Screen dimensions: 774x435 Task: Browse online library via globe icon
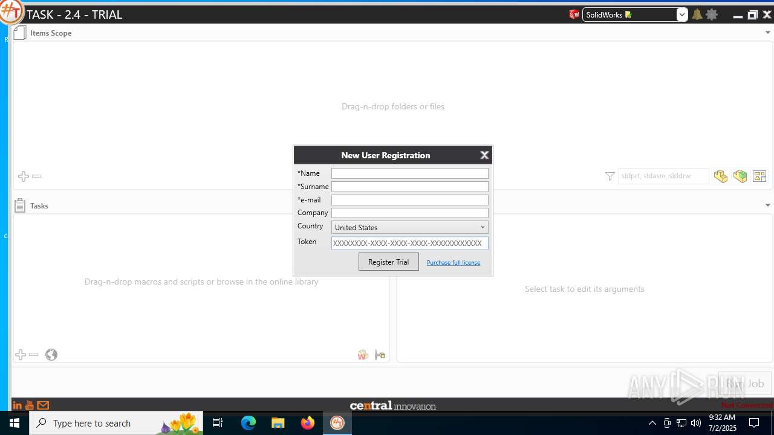[51, 355]
